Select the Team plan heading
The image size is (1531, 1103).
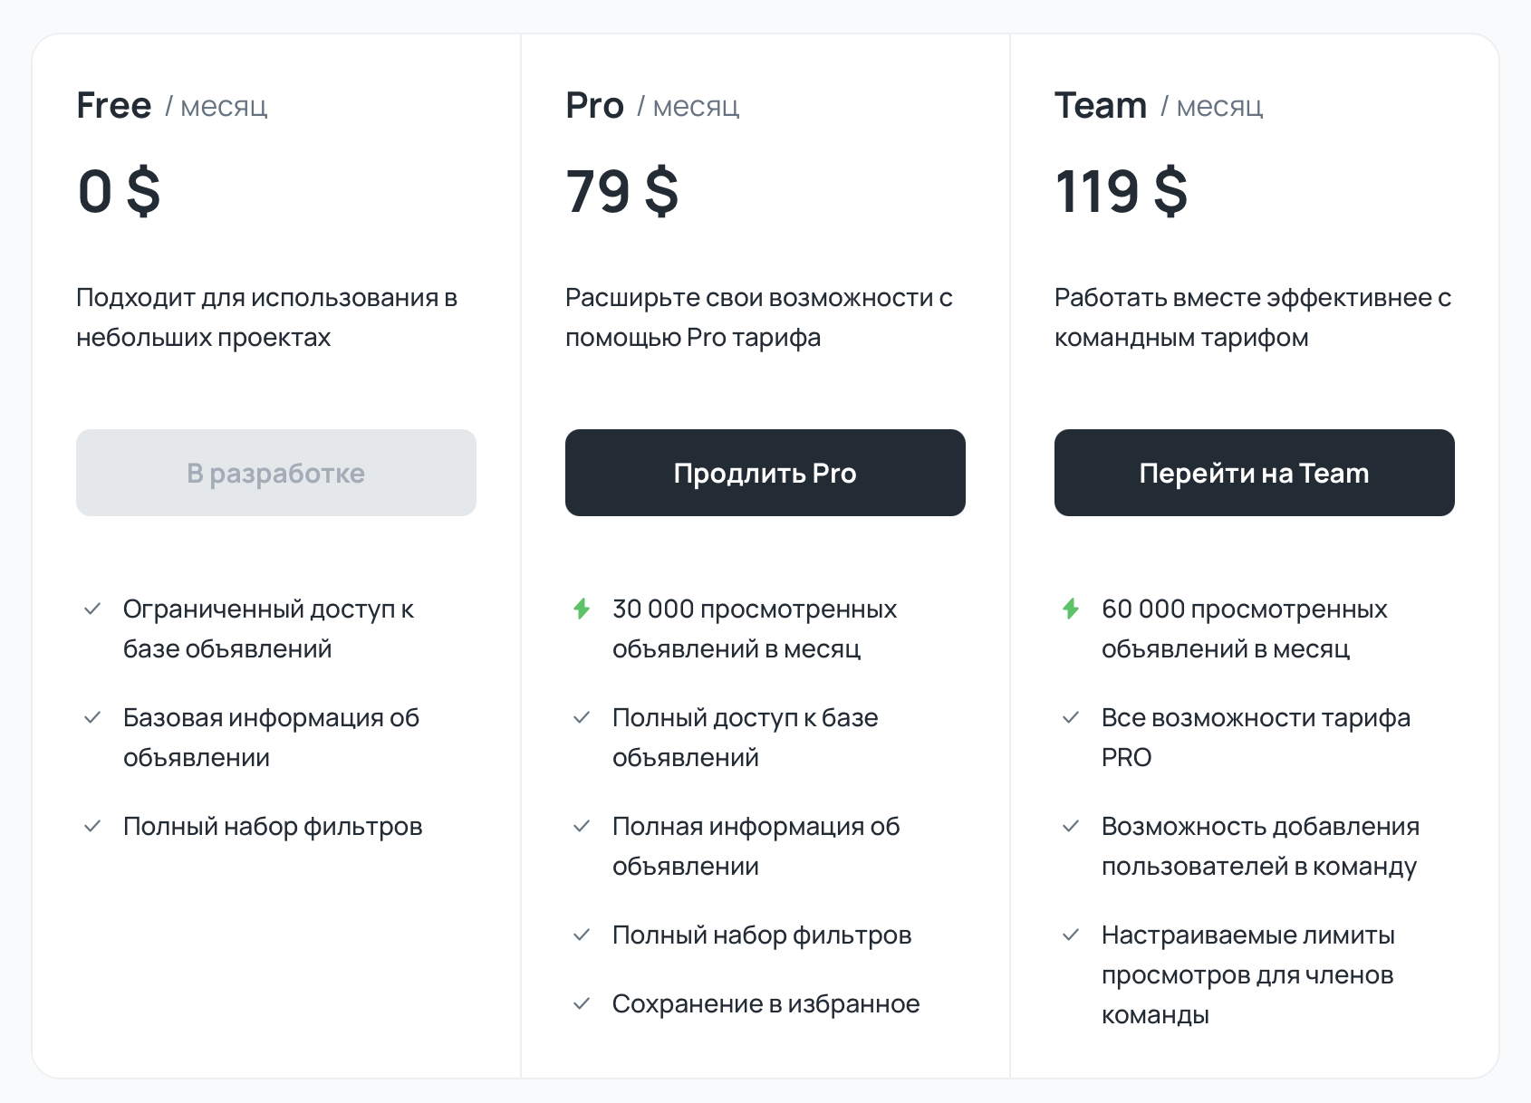pyautogui.click(x=1101, y=106)
